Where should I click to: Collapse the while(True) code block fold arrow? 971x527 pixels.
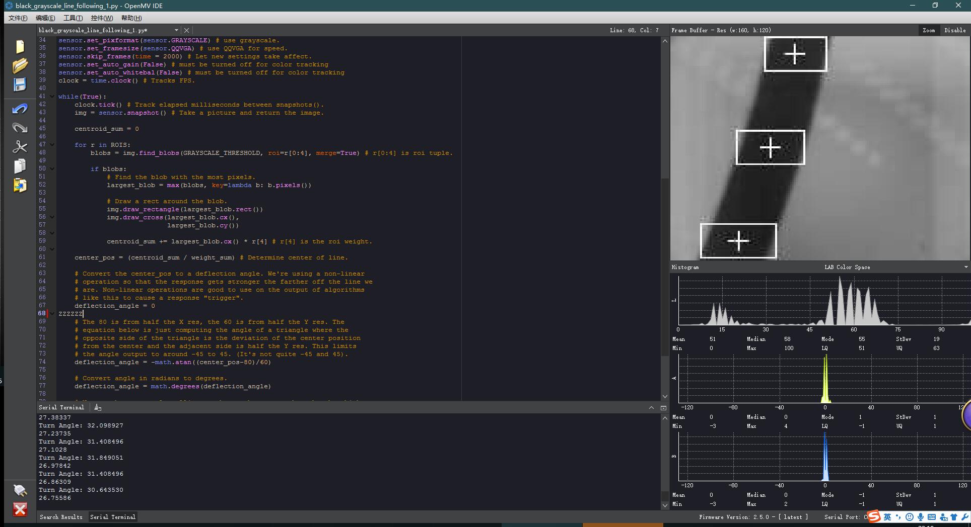[52, 97]
